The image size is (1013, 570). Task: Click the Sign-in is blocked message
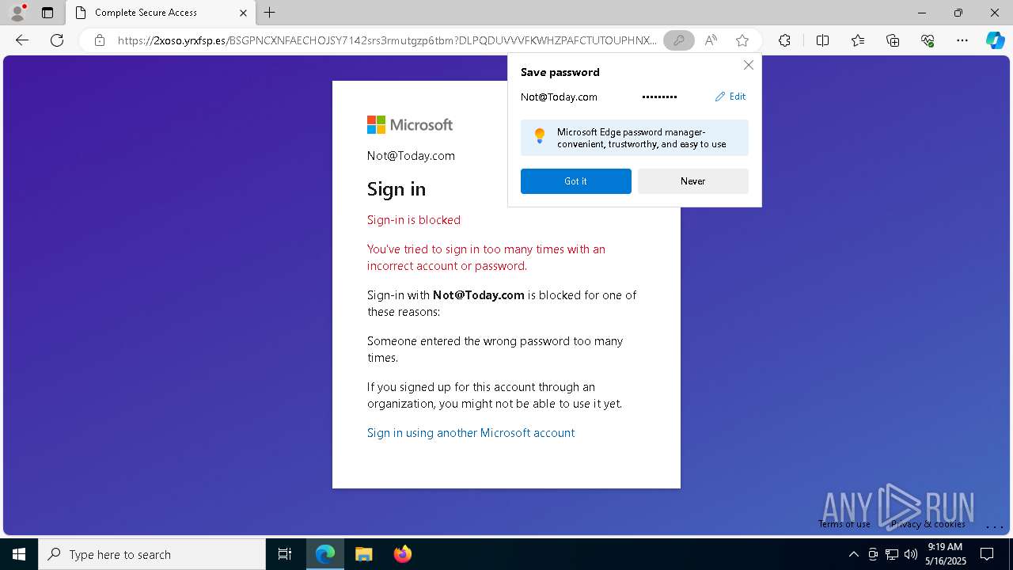[x=414, y=220]
